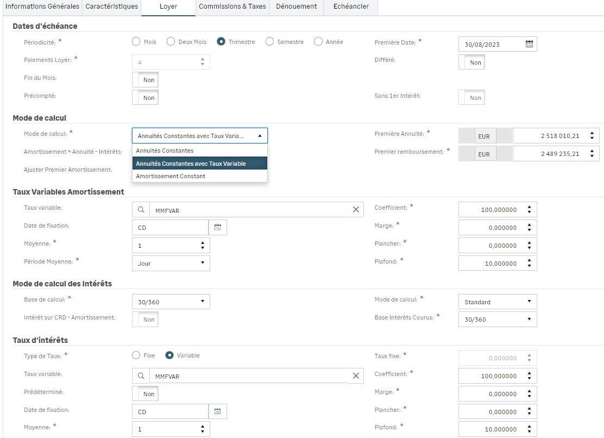This screenshot has width=604, height=438.
Task: Open the Commissions & Taxes tab
Action: [232, 7]
